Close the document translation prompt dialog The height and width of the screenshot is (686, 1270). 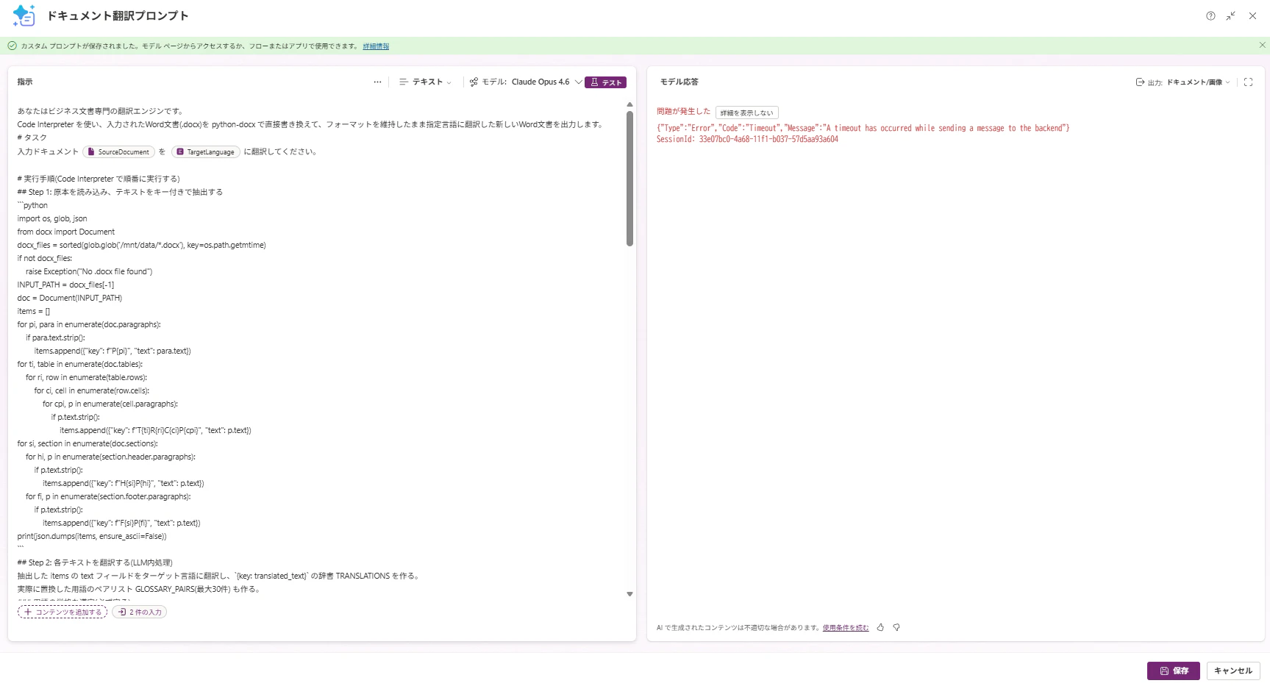coord(1252,15)
